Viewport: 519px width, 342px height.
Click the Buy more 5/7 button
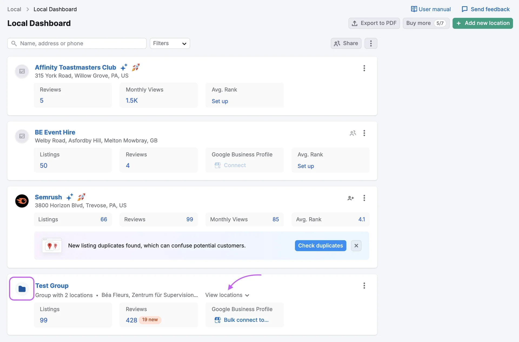(x=426, y=23)
